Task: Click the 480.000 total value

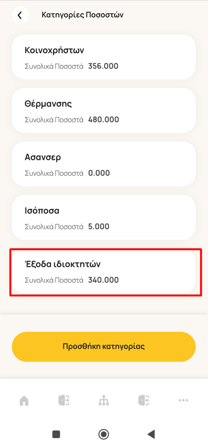Action: pos(104,120)
